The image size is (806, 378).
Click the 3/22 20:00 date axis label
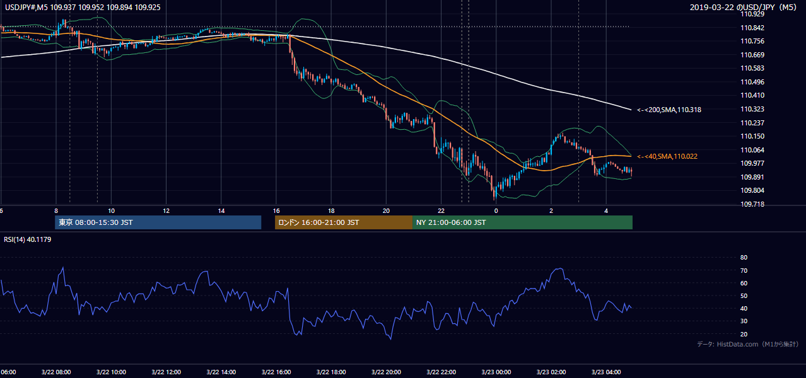click(386, 372)
